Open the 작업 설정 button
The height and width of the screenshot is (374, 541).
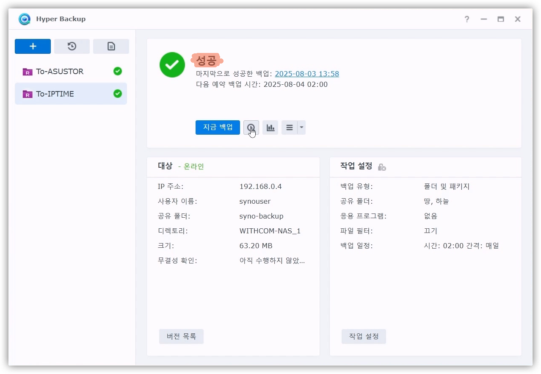click(364, 337)
